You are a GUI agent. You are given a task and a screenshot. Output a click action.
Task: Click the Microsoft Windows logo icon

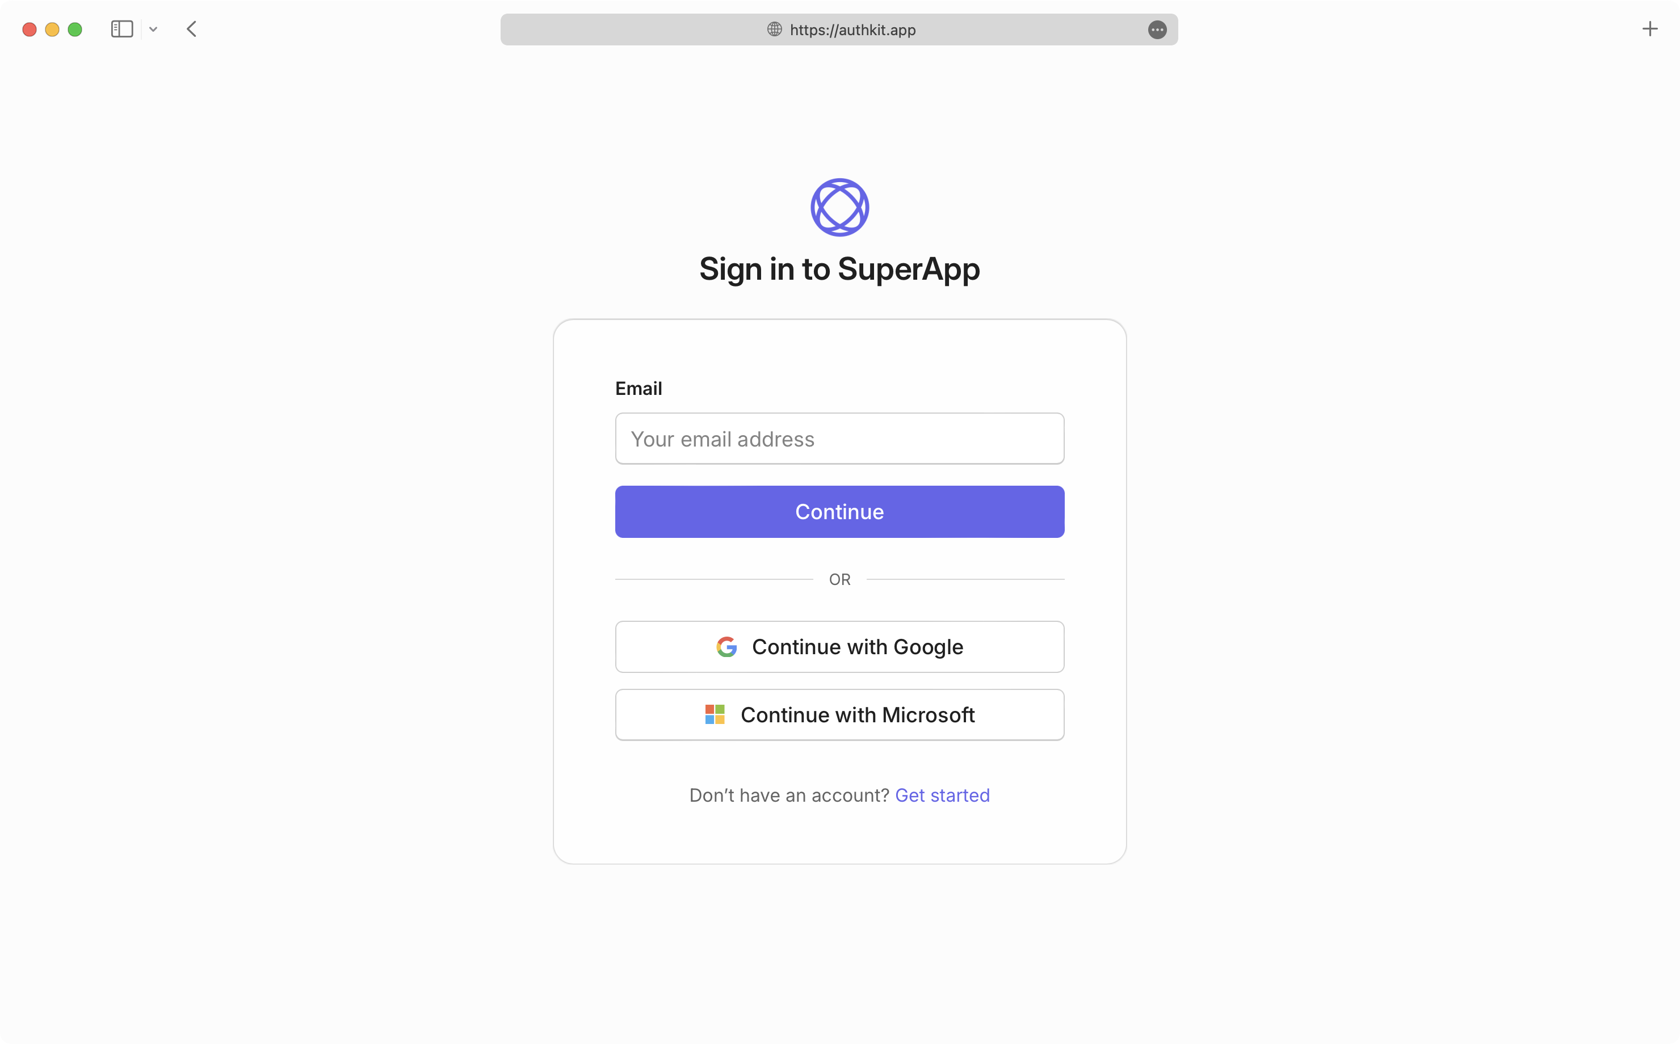click(715, 714)
